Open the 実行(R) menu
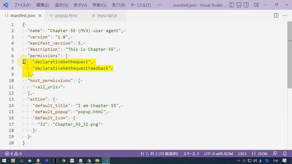The width and height of the screenshot is (292, 164). point(119,5)
